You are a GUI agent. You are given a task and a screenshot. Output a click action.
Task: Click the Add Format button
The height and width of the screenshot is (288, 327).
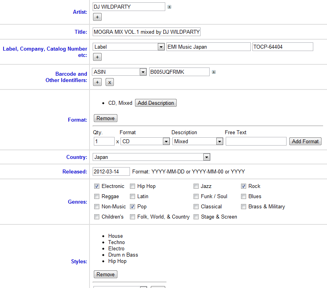point(305,141)
